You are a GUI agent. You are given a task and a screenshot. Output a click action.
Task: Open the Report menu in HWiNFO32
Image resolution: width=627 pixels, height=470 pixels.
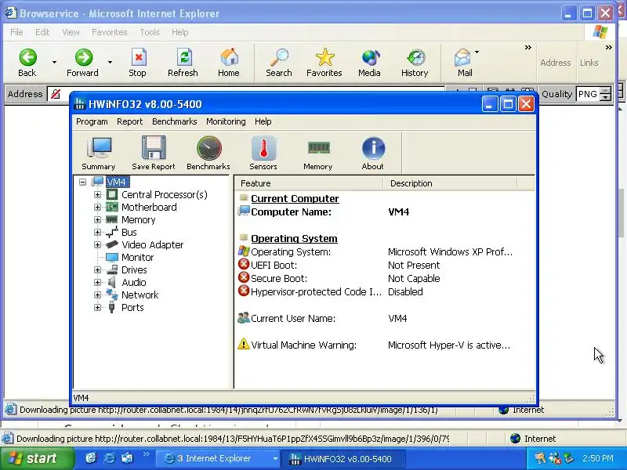point(129,121)
